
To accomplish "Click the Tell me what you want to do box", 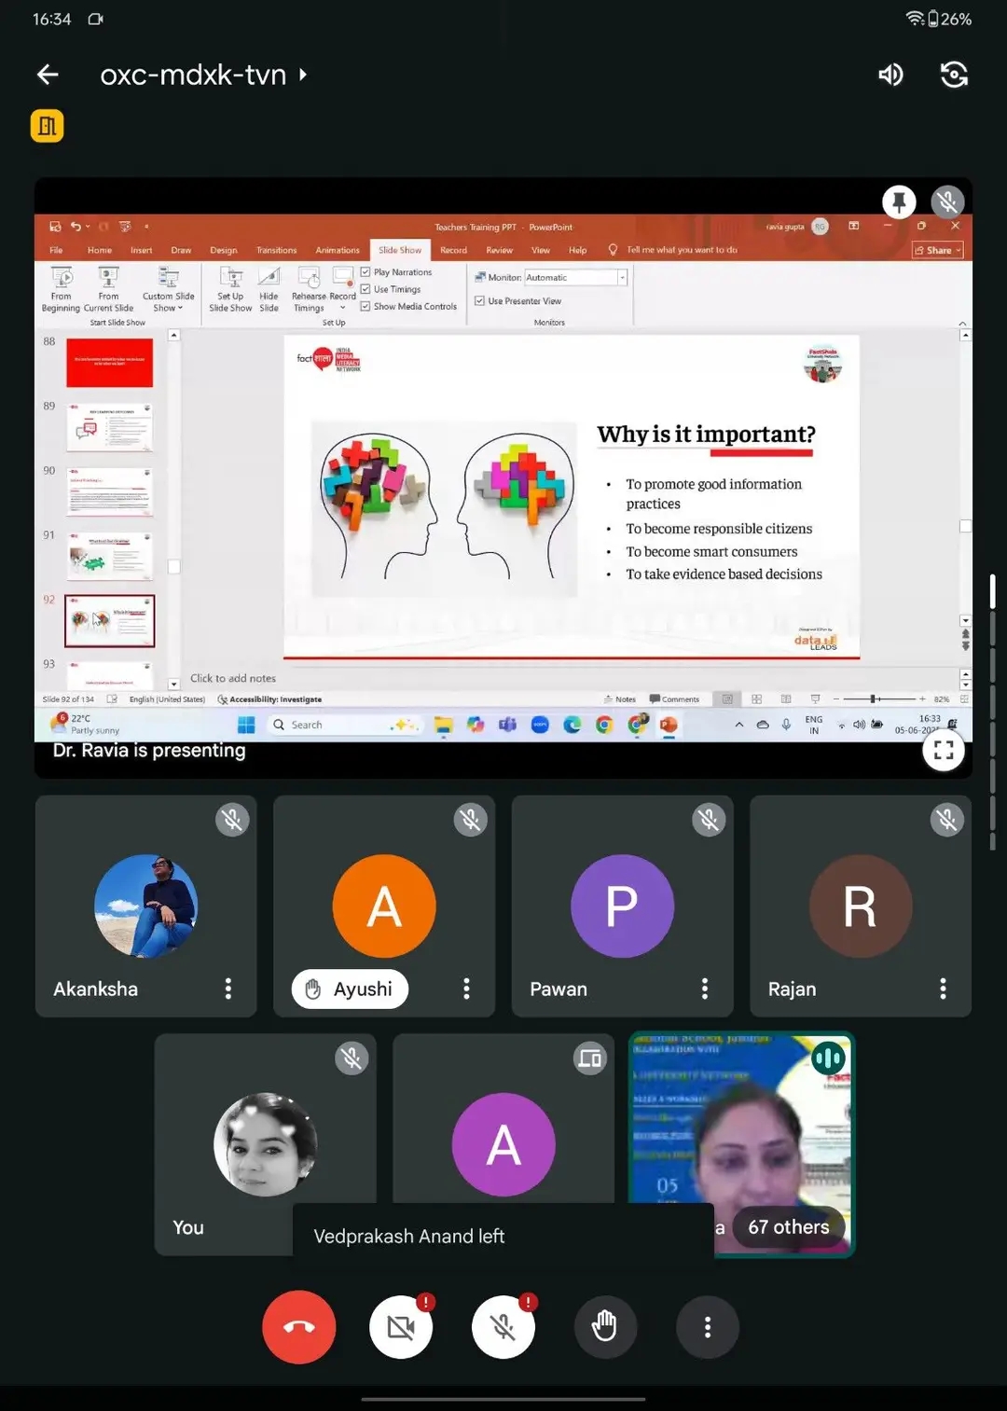I will (682, 250).
